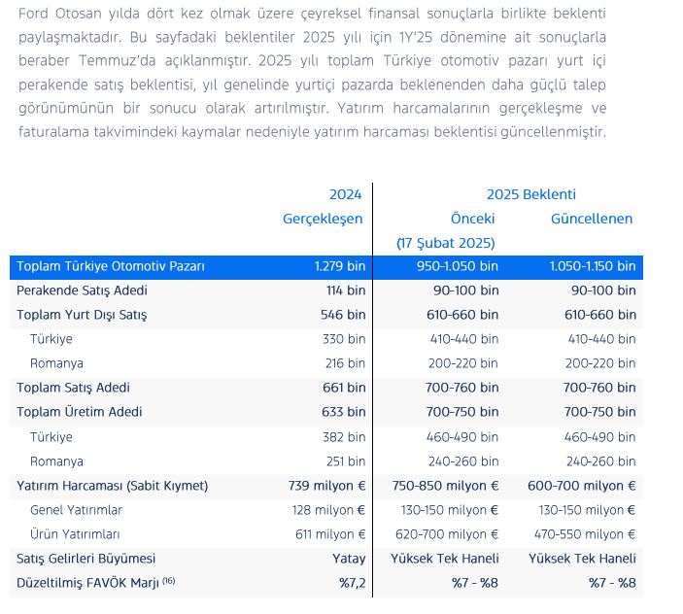
Task: Click the '2024' column header
Action: pos(346,194)
